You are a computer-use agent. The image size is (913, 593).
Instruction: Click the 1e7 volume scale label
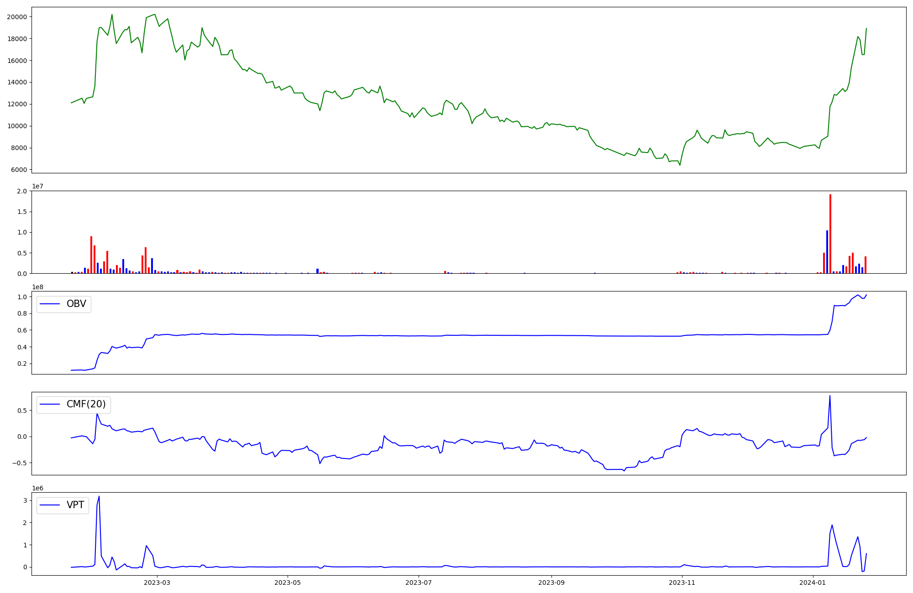(x=37, y=187)
